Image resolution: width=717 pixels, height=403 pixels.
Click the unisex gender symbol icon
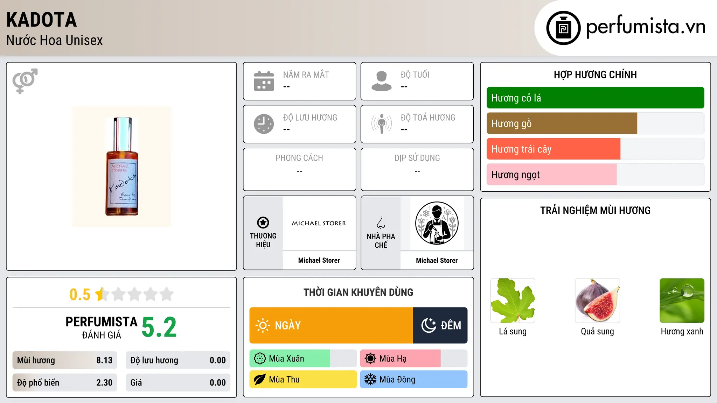coord(25,81)
